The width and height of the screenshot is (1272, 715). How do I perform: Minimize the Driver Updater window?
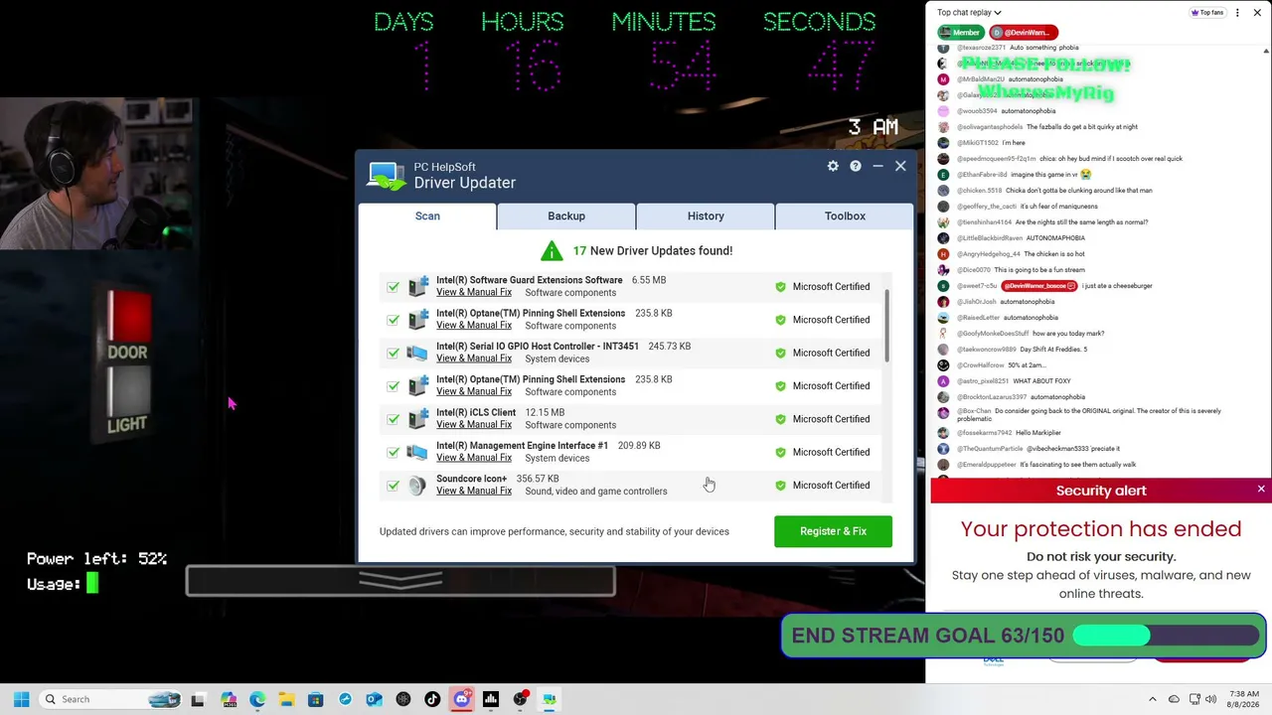[877, 166]
